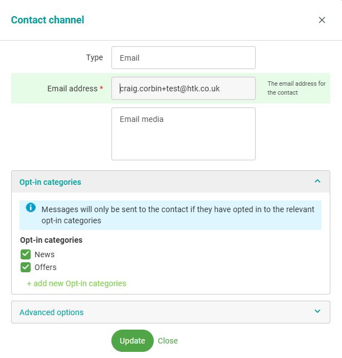
Task: Focus the Email address input field
Action: (183, 89)
